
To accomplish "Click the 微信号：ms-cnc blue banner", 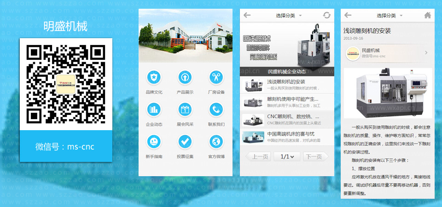I will [x=66, y=146].
